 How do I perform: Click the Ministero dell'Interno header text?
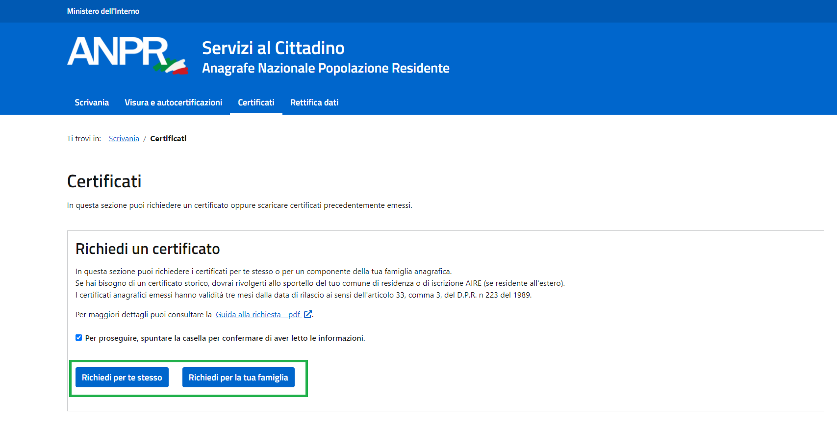coord(103,11)
